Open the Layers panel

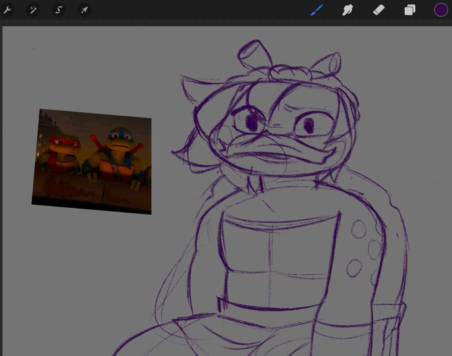pos(410,10)
